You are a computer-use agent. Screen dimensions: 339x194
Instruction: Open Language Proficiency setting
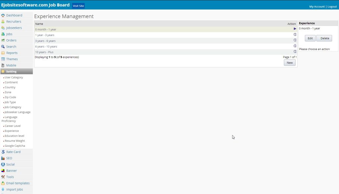pyautogui.click(x=10, y=119)
